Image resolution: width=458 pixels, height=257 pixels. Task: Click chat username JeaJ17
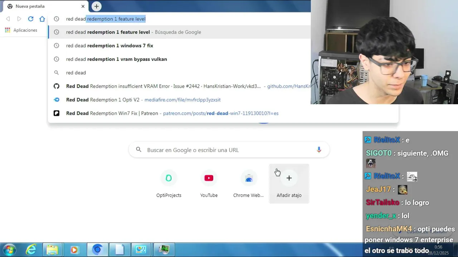pyautogui.click(x=378, y=189)
